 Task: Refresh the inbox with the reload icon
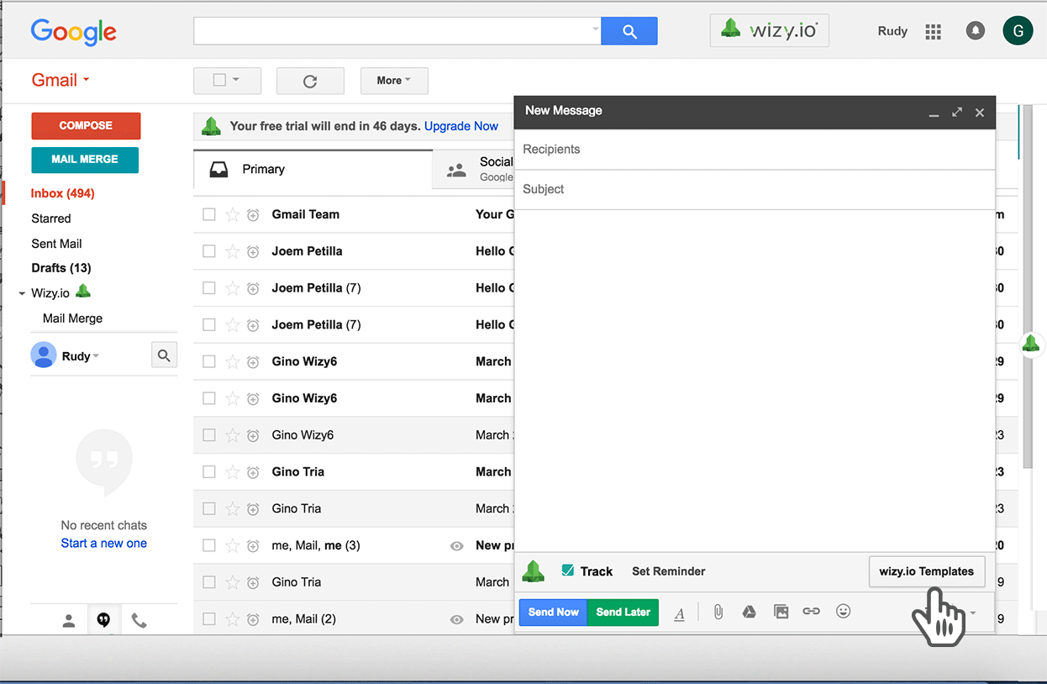pyautogui.click(x=310, y=81)
